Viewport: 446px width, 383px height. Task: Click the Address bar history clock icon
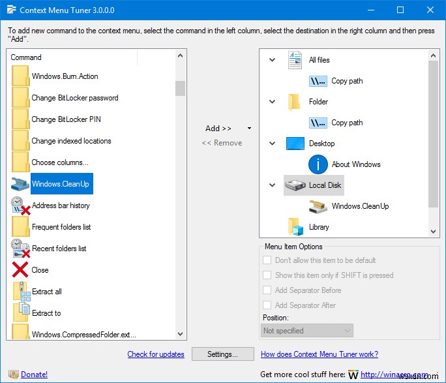20,205
